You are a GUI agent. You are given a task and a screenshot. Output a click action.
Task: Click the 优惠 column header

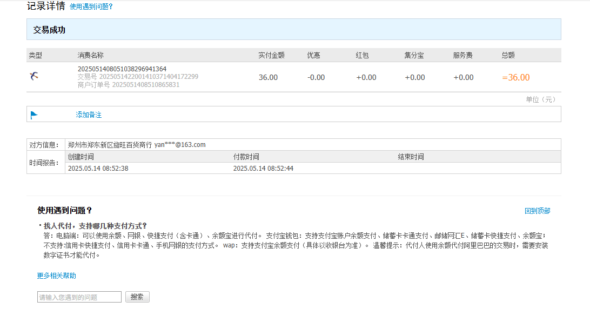click(314, 55)
